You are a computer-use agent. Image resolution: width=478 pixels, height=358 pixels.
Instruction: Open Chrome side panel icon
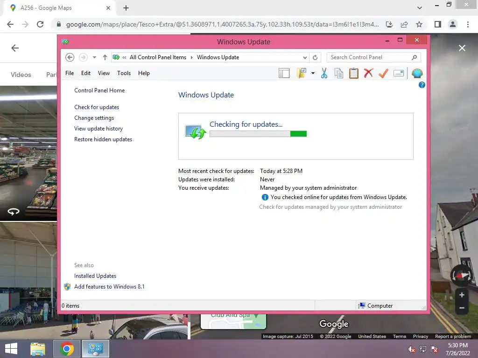tap(438, 24)
